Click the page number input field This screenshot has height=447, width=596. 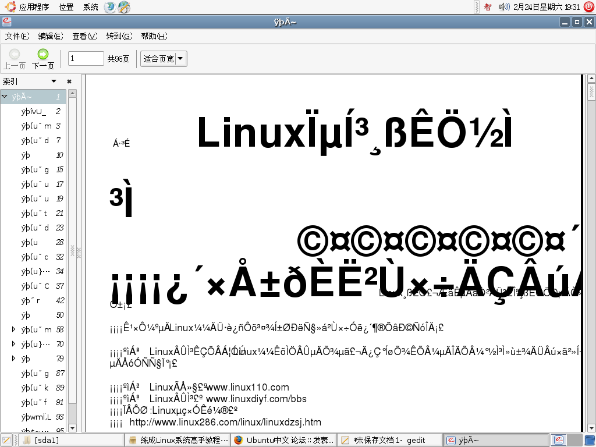coord(86,59)
